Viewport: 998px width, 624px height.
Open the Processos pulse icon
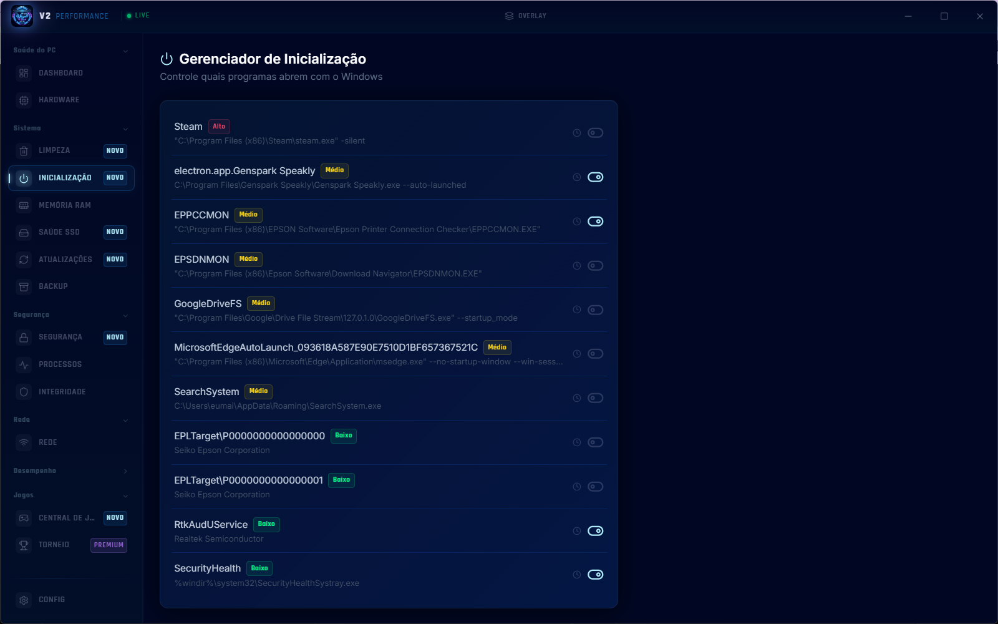pyautogui.click(x=24, y=364)
